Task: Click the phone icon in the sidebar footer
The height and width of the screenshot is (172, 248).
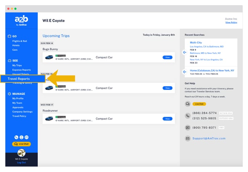Action: (x=16, y=138)
